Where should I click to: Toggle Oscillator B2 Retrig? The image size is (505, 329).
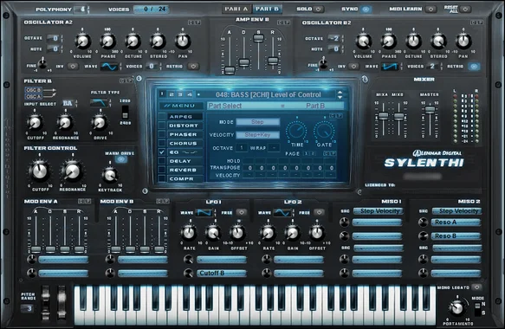click(x=474, y=67)
